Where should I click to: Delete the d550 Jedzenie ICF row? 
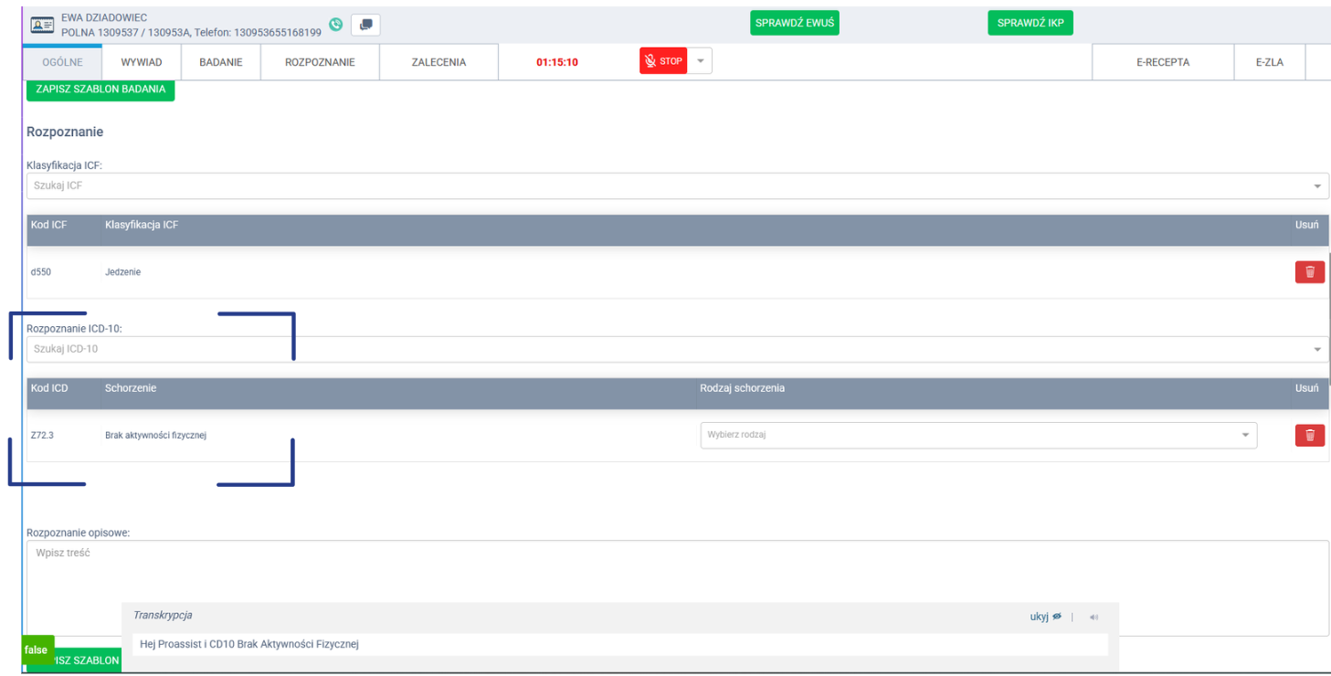(1309, 272)
